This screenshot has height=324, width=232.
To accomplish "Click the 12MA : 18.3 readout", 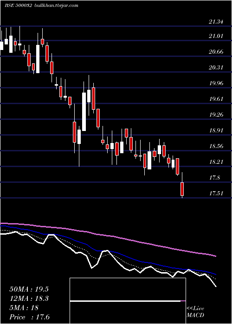I will coord(29,299).
